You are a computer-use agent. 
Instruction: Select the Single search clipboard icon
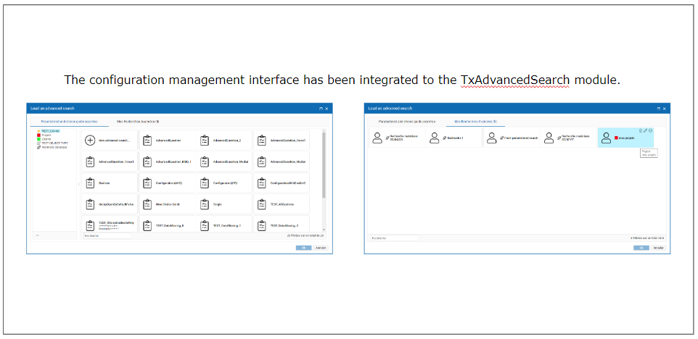point(205,204)
